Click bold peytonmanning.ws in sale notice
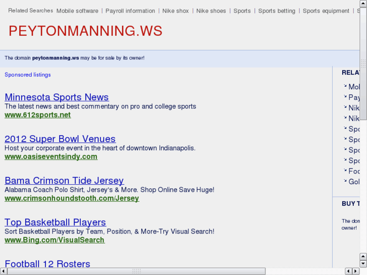Screen dimensions: 367x275 (x=56, y=58)
